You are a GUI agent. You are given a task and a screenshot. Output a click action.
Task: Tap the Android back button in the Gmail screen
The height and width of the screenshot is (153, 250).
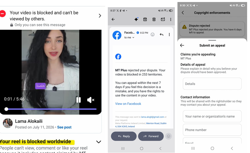tap(160, 149)
